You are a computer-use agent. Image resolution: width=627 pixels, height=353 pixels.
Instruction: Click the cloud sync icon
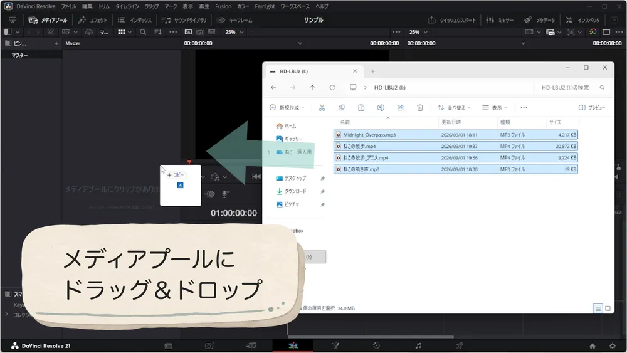89,32
